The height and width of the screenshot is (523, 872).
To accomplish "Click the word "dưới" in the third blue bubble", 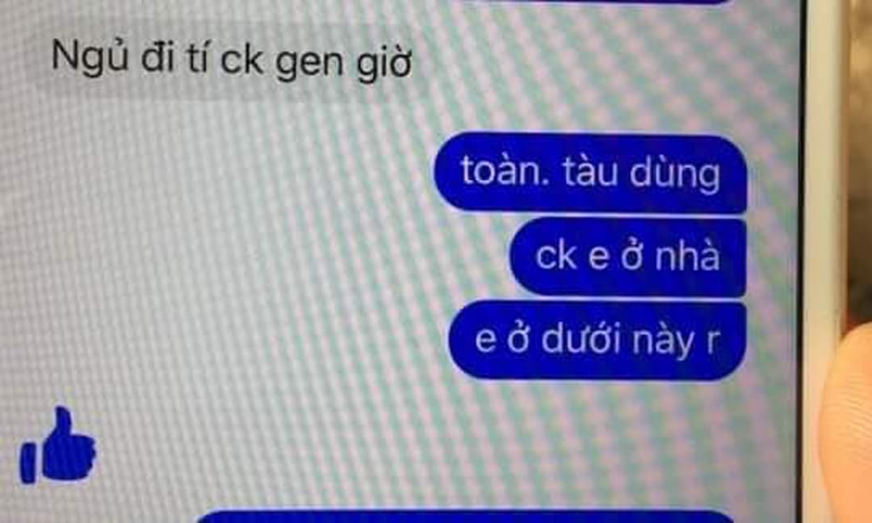I will click(x=581, y=337).
